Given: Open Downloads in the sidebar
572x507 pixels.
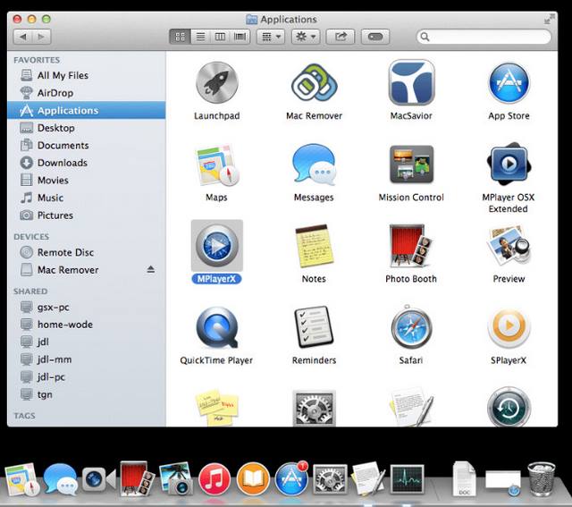Looking at the screenshot, I should point(86,163).
